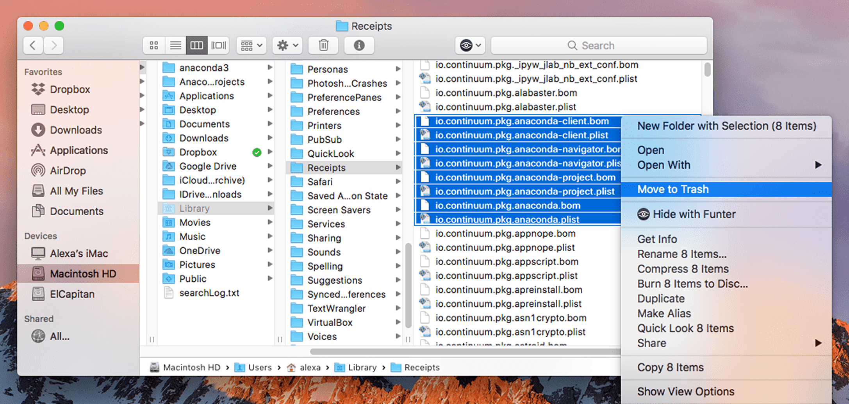Select io.continuum.pkg.alabaster.bom file
Viewport: 849px width, 404px height.
click(506, 93)
